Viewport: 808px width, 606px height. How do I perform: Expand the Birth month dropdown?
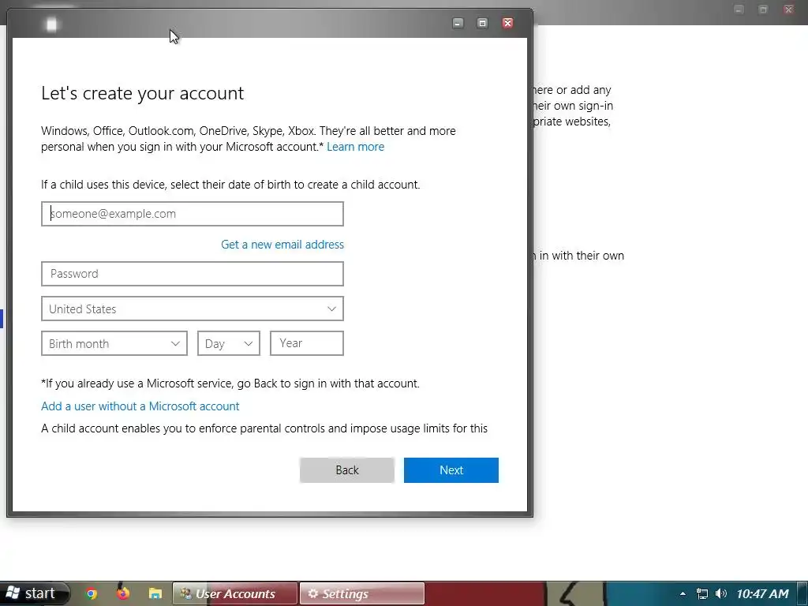point(114,343)
